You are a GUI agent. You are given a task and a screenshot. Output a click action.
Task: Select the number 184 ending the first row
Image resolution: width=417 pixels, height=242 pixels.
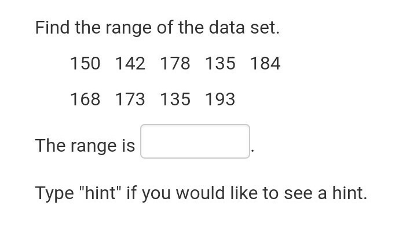coord(265,64)
